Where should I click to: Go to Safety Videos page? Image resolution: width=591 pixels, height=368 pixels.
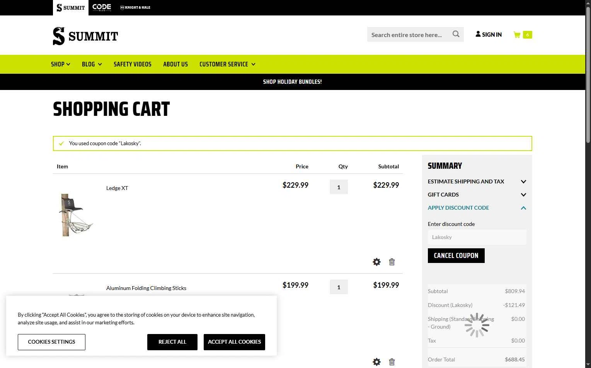coord(133,64)
